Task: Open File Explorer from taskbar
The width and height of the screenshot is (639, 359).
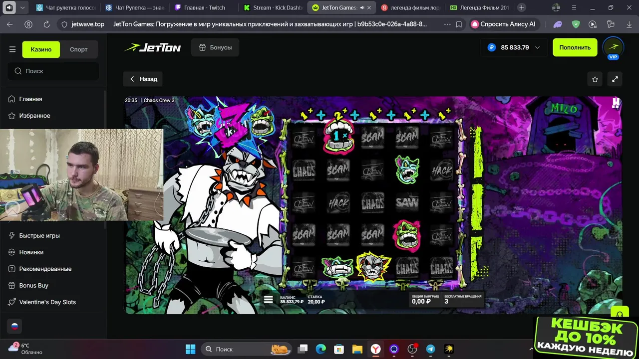Action: pos(357,349)
